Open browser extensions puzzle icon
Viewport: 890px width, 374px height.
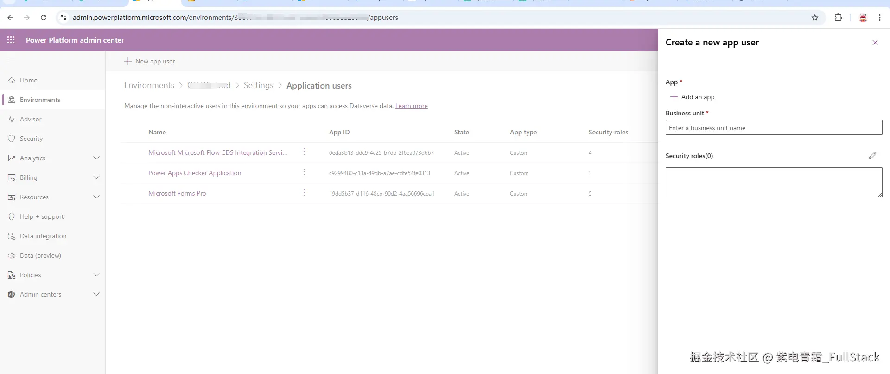tap(838, 18)
